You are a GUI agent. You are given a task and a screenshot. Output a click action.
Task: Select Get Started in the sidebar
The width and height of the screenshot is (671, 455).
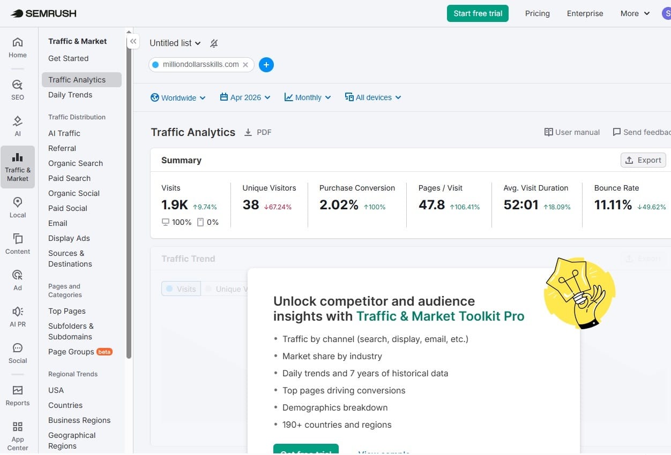pyautogui.click(x=69, y=58)
